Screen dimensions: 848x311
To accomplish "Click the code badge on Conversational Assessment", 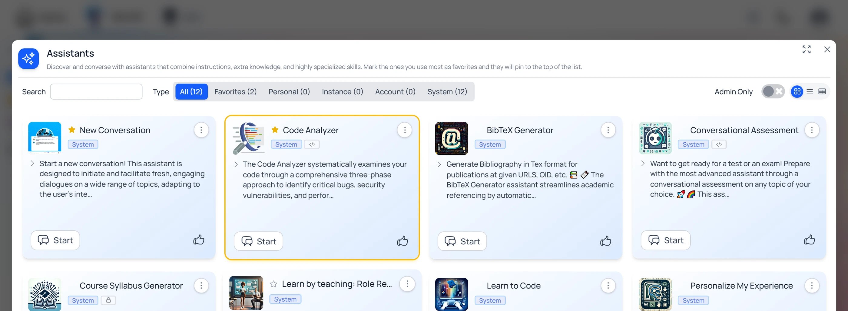I will coord(719,144).
